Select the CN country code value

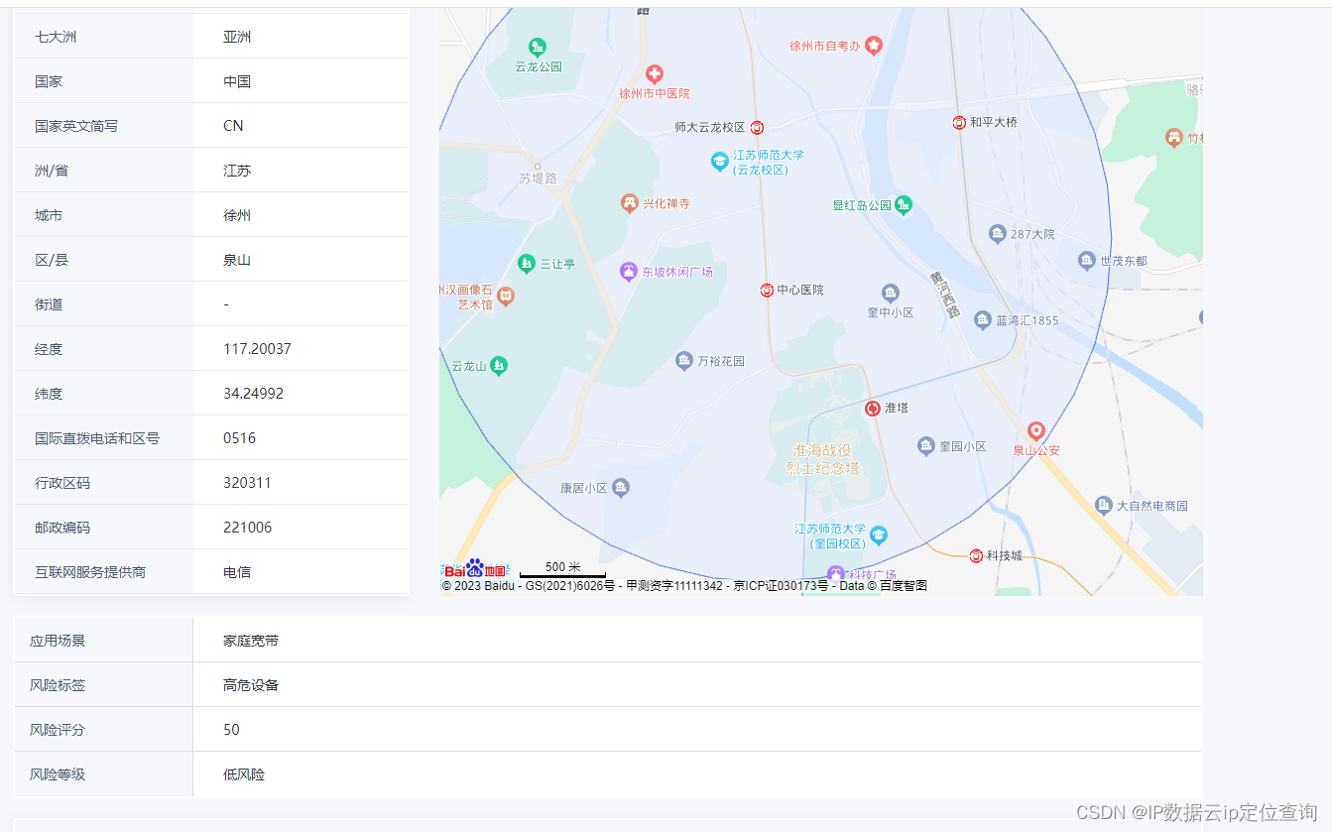point(233,126)
